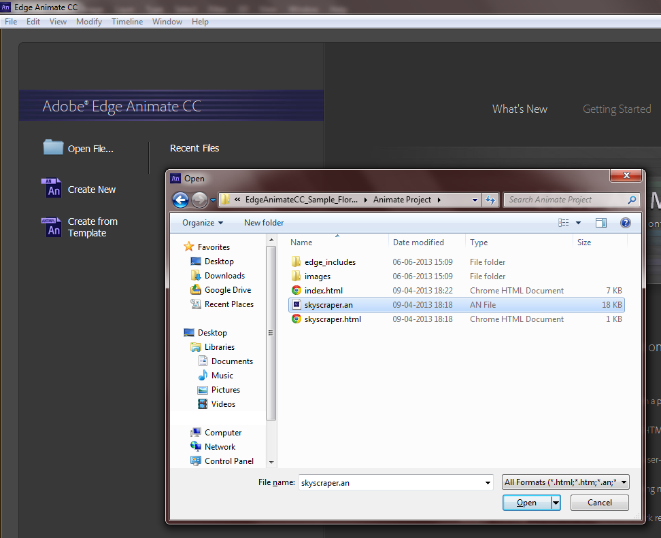Open the Organize dropdown menu
Image resolution: width=661 pixels, height=538 pixels.
203,223
